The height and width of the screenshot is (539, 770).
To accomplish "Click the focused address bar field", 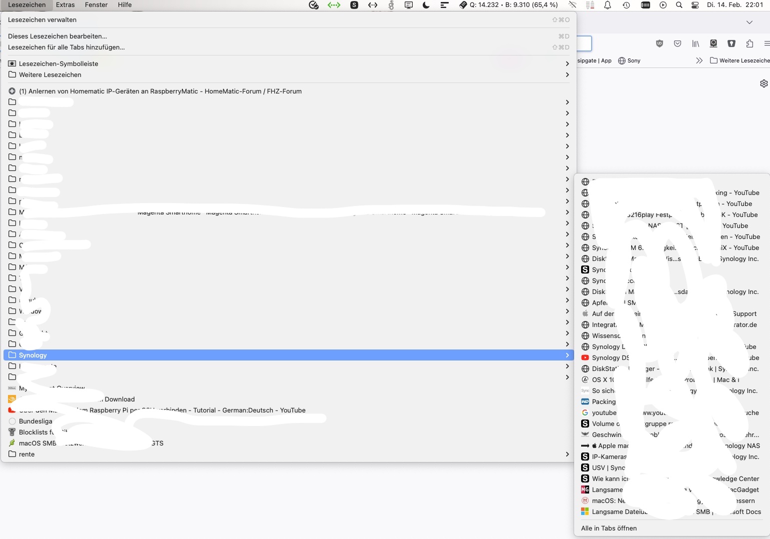I will (584, 43).
